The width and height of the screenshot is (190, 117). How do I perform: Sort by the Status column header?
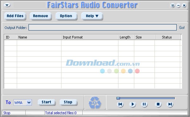click(x=168, y=37)
